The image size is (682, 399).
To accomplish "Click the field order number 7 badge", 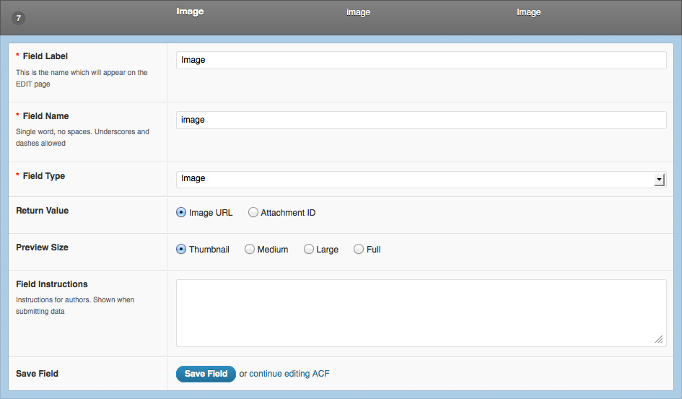I will tap(18, 18).
